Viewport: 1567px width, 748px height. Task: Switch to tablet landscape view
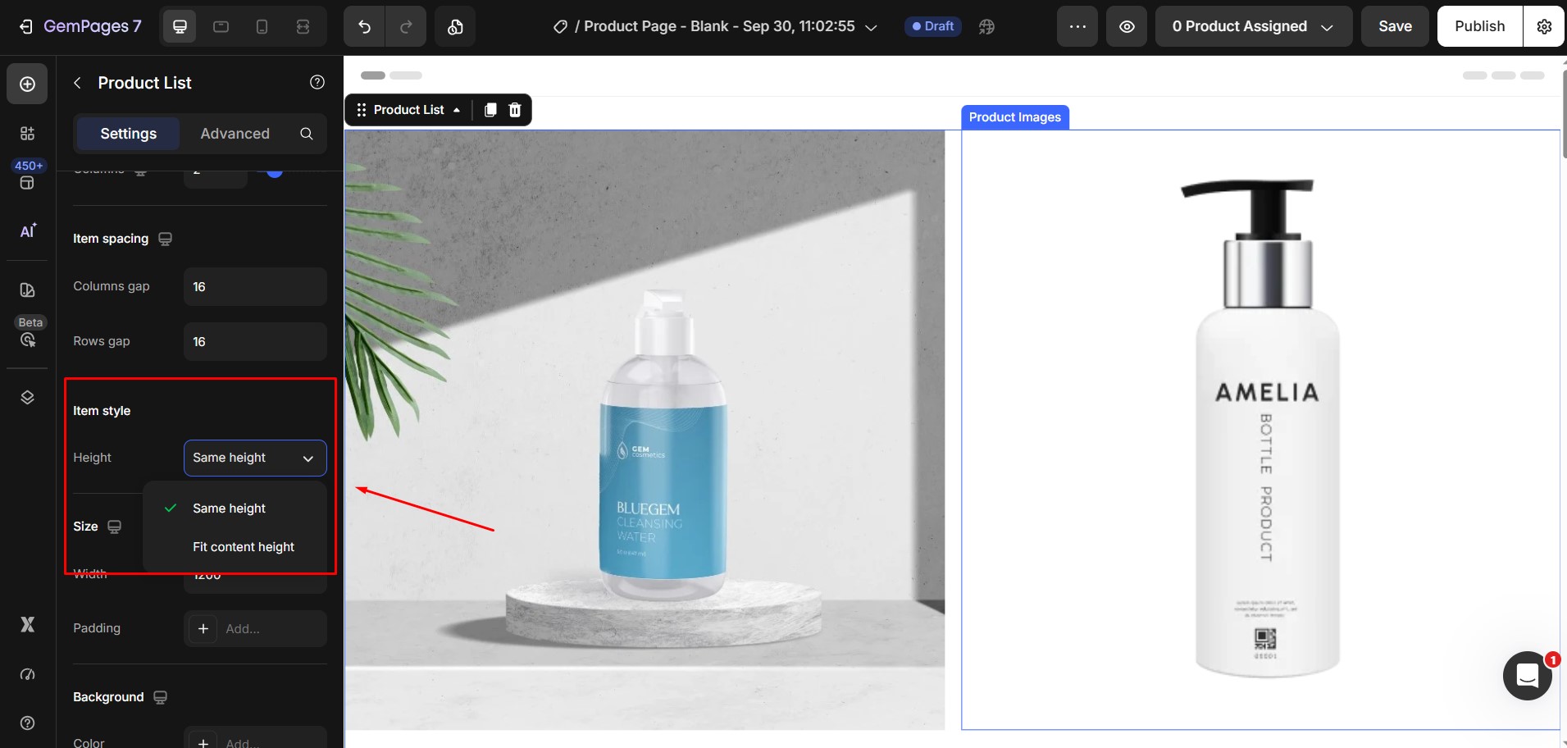point(221,27)
